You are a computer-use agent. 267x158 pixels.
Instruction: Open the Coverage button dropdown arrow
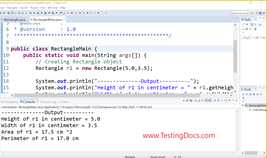click(49, 13)
